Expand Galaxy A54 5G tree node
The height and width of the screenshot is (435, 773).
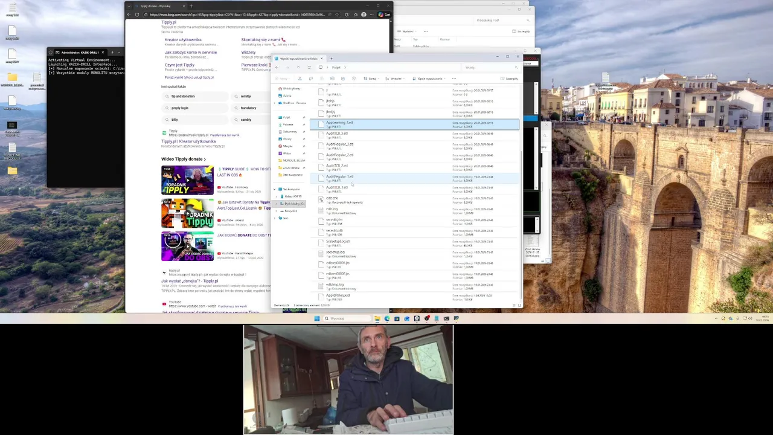click(278, 196)
